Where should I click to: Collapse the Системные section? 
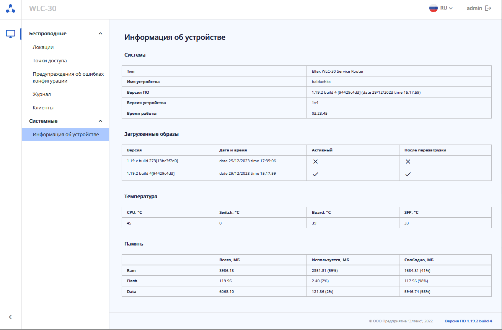pyautogui.click(x=100, y=121)
